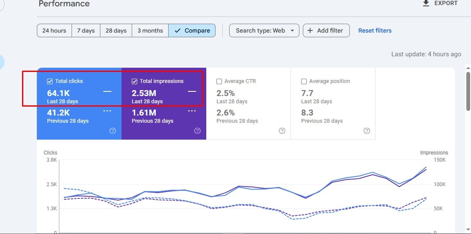Viewport: 471px width, 234px height.
Task: Uncheck the Total clicks checkbox
Action: [x=50, y=81]
